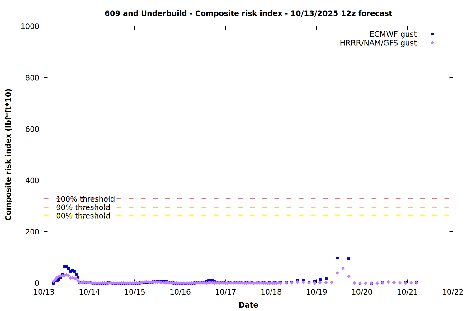
Task: Click the chart title text
Action: [x=248, y=13]
